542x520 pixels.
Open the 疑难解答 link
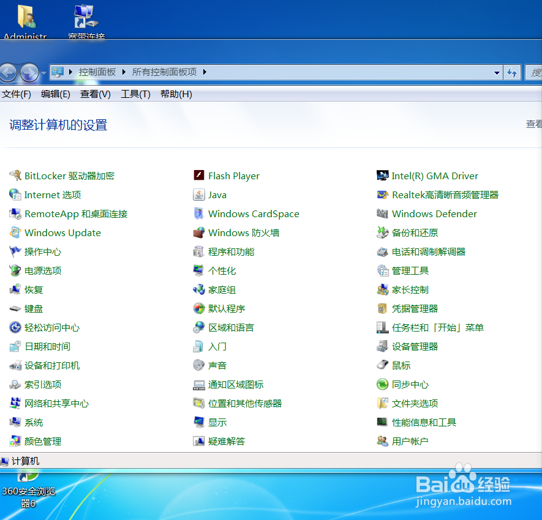pos(227,441)
